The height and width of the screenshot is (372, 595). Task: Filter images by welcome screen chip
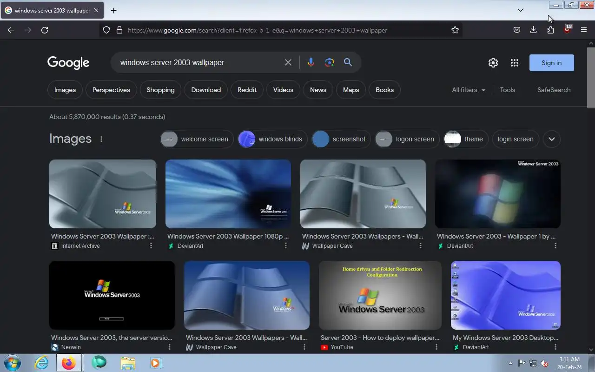(x=197, y=139)
